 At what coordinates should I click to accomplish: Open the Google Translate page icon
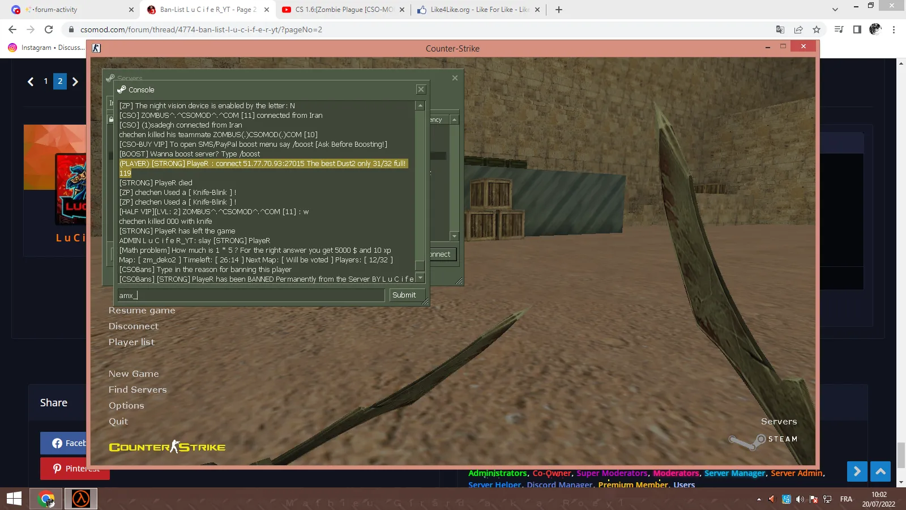click(x=780, y=29)
